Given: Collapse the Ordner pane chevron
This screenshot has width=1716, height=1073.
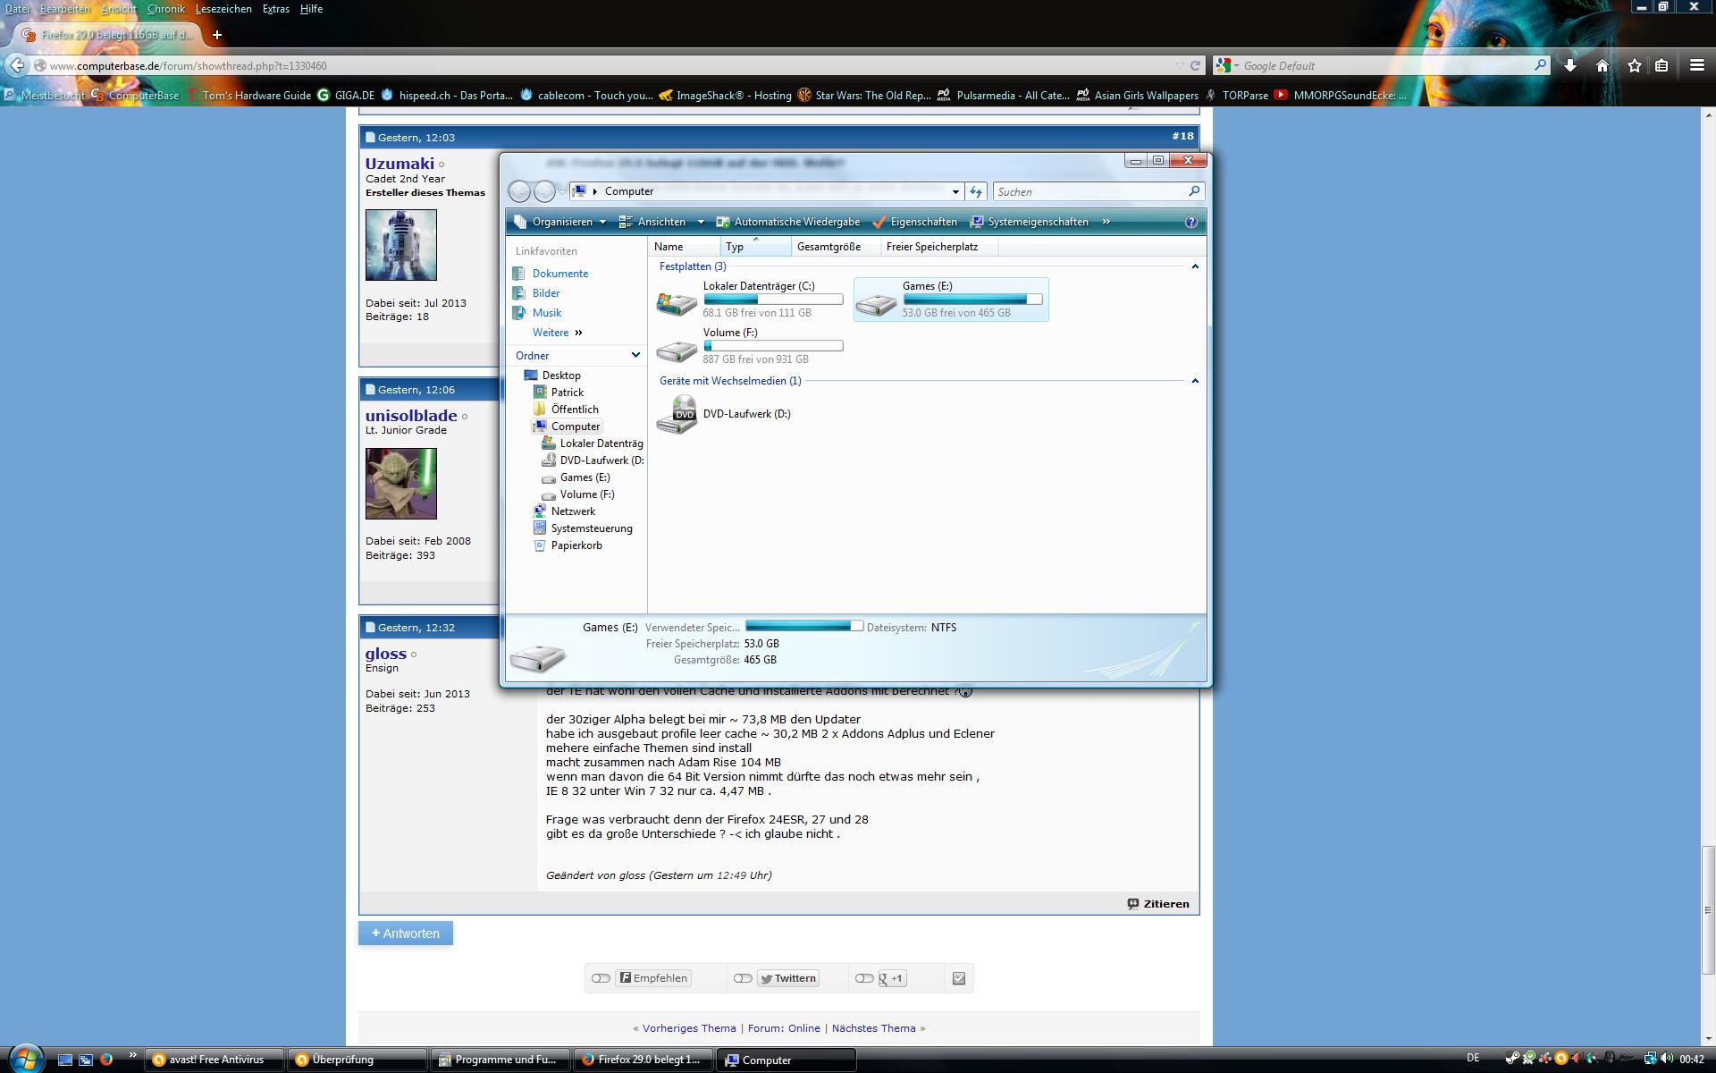Looking at the screenshot, I should [635, 355].
